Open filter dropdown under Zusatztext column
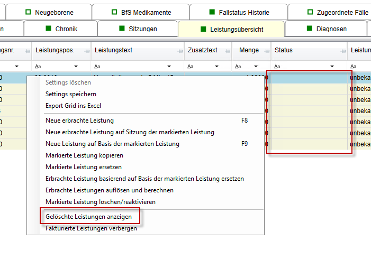371x278 pixels. (x=216, y=67)
